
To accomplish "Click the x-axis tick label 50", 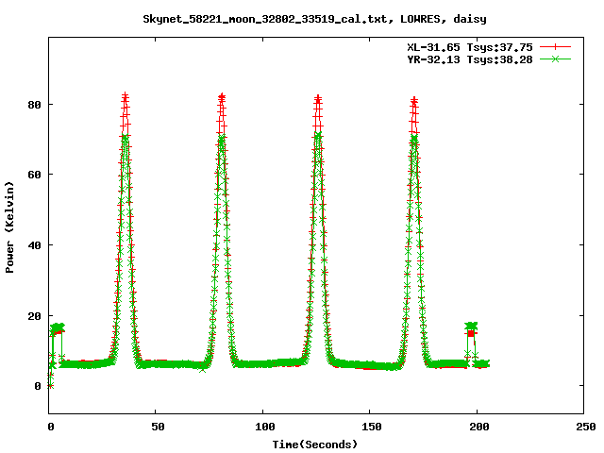I will tap(158, 427).
